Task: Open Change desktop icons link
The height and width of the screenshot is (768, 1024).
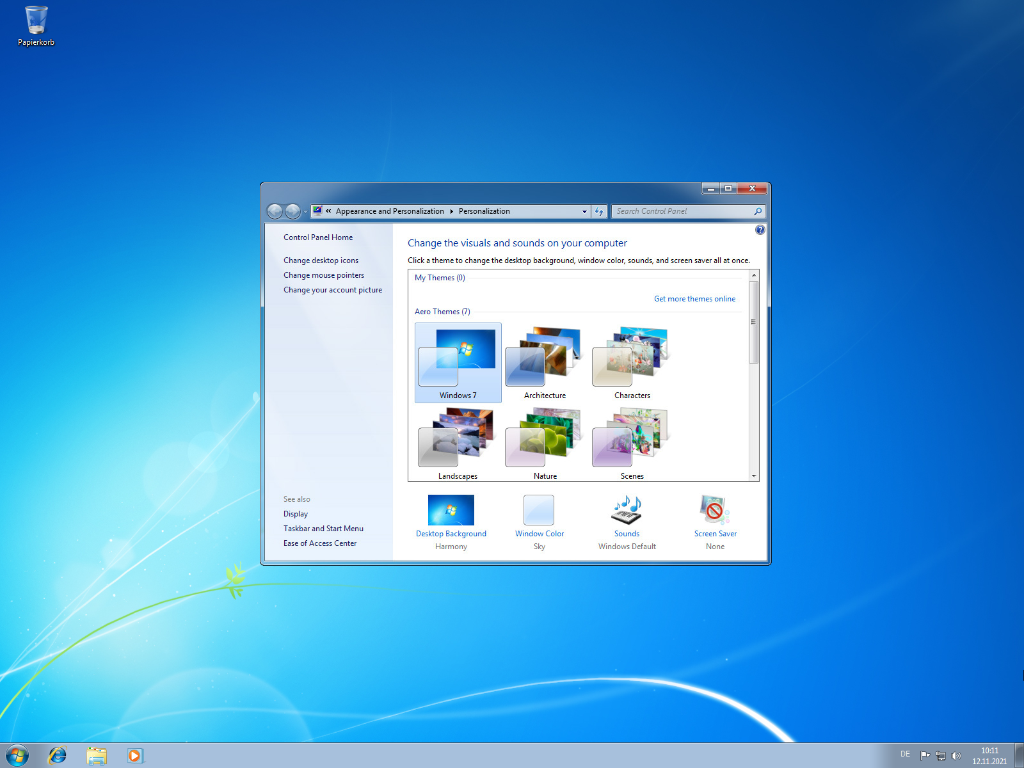Action: tap(321, 260)
